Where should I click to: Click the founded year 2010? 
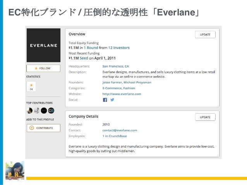pos(106,124)
